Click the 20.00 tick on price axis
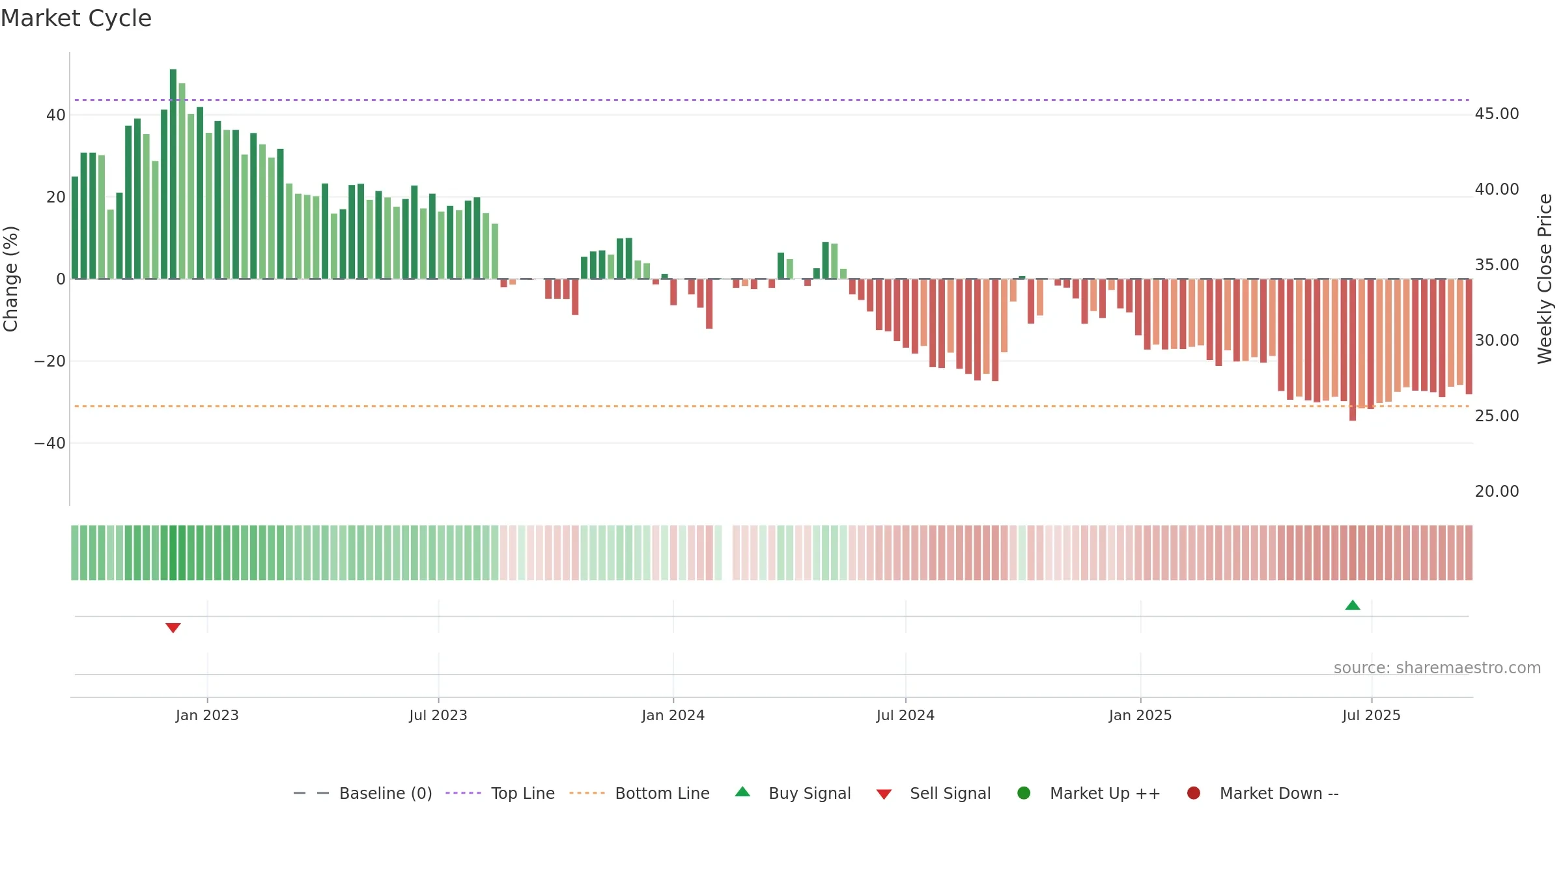 [1497, 492]
